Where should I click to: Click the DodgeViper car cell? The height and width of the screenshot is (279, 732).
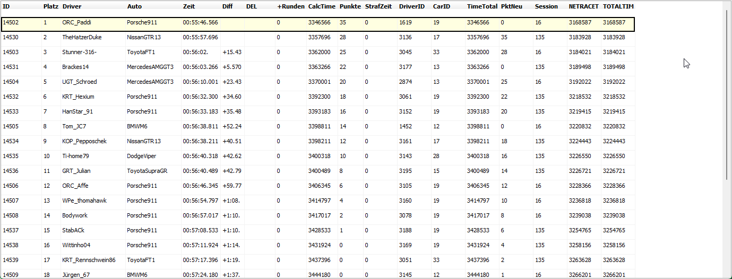[x=141, y=156]
